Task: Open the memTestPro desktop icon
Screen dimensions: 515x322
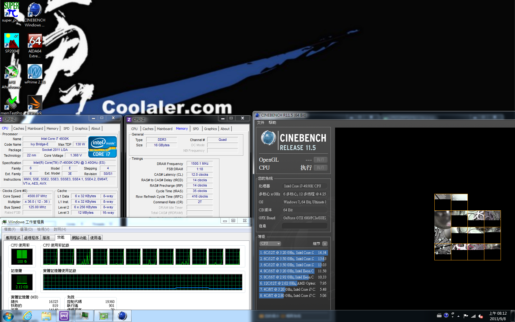Action: 11,105
